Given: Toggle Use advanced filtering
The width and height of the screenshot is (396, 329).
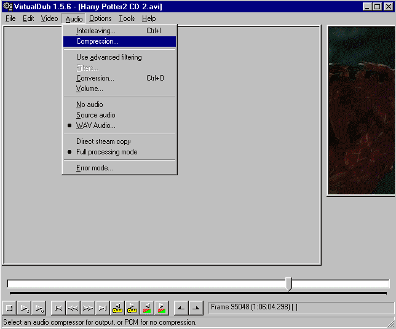Looking at the screenshot, I should point(109,57).
